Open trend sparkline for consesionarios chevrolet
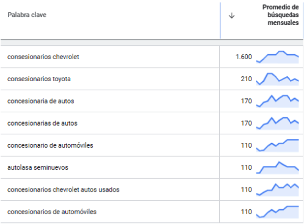 click(x=278, y=57)
